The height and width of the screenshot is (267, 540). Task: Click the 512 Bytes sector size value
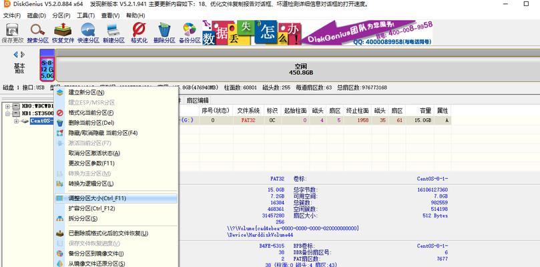tap(435, 216)
